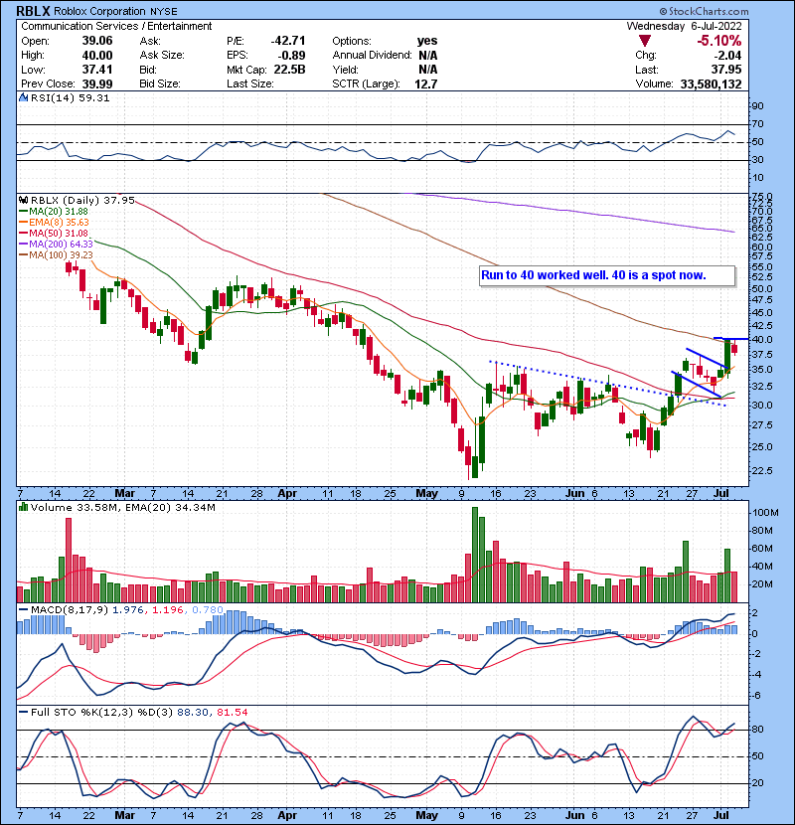Click the MACD histogram value 0.780
Viewport: 795px width, 825px height.
pos(208,610)
